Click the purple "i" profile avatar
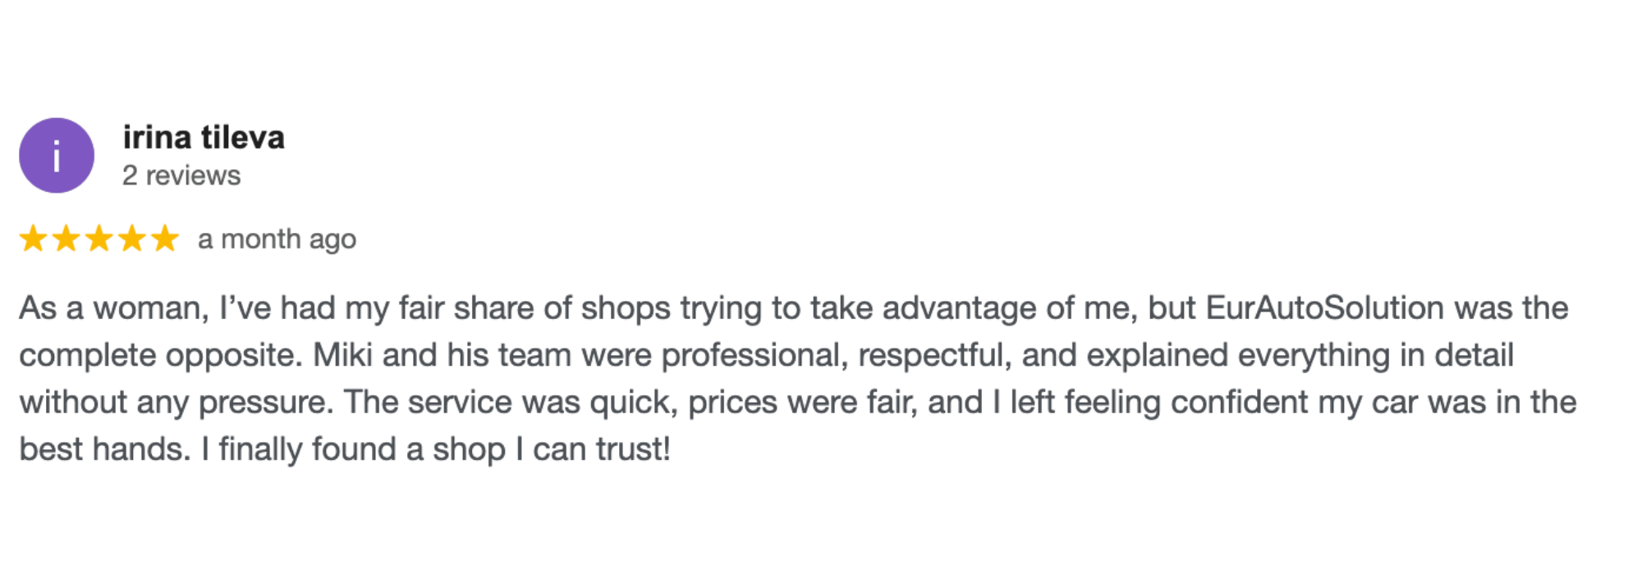1642x574 pixels. click(x=57, y=156)
